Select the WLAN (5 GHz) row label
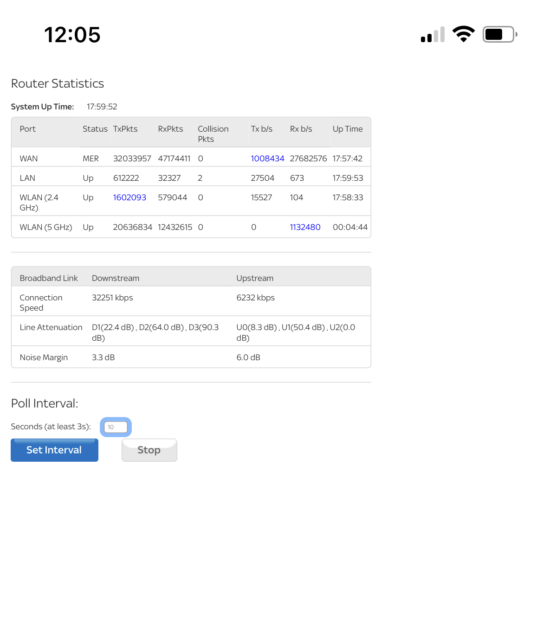This screenshot has width=543, height=630. (x=46, y=227)
